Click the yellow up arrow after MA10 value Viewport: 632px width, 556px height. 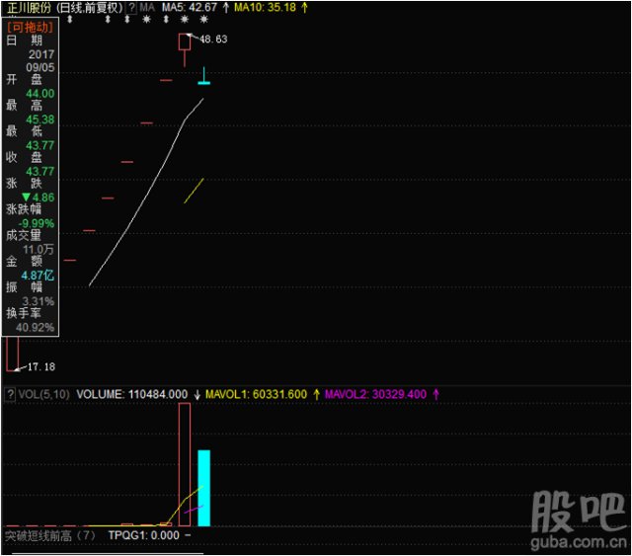coord(304,7)
